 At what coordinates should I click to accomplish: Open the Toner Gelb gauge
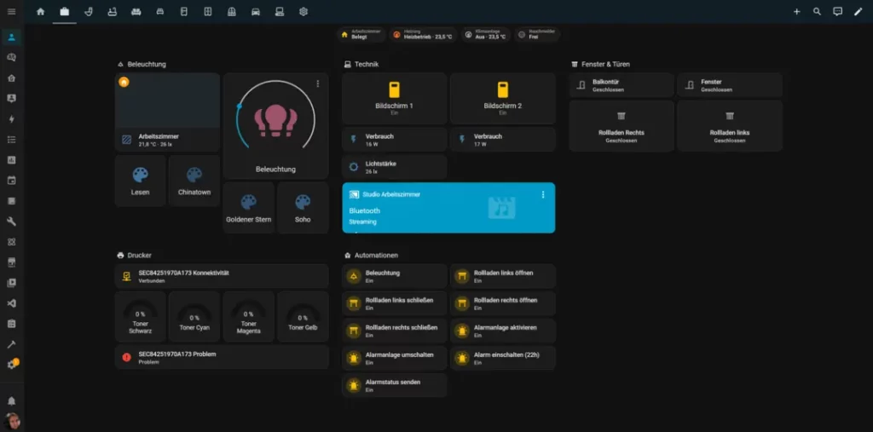pyautogui.click(x=303, y=317)
